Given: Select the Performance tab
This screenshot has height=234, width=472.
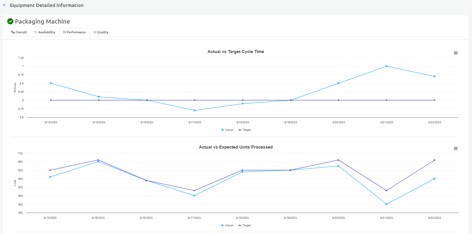Looking at the screenshot, I should pos(74,32).
